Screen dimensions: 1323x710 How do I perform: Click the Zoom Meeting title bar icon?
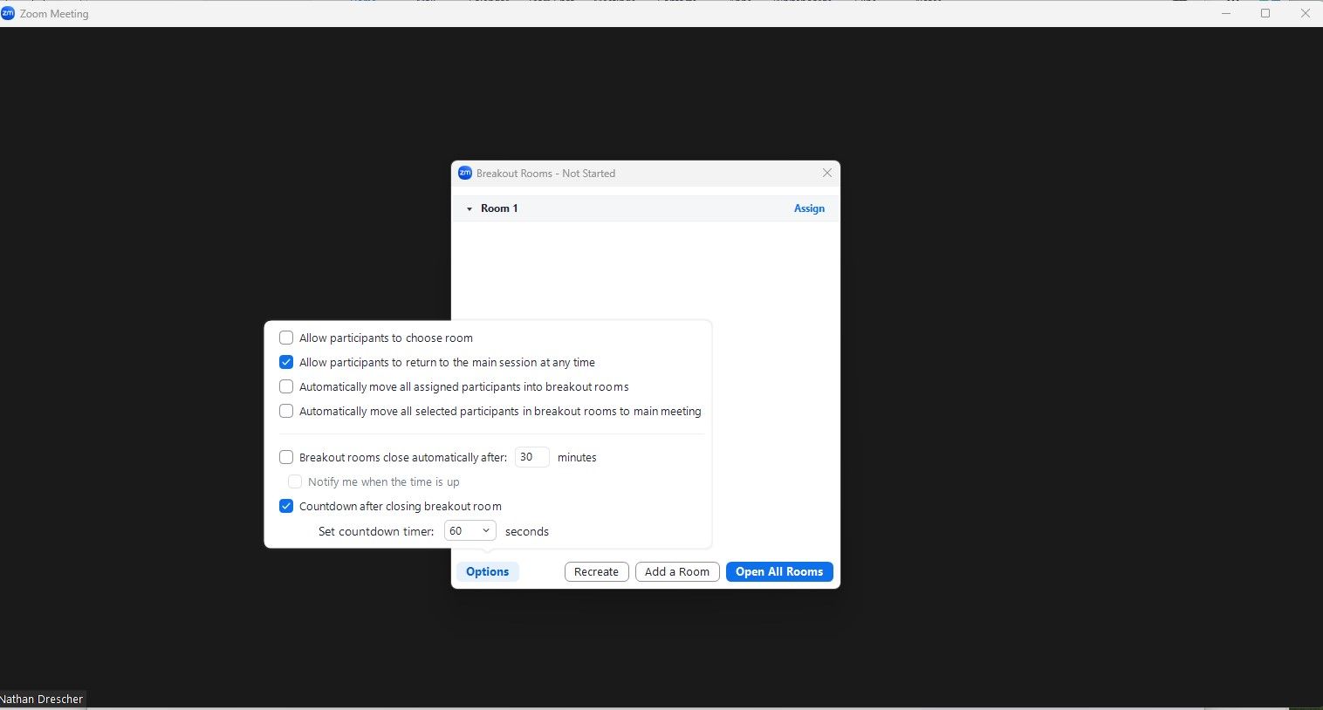point(8,13)
